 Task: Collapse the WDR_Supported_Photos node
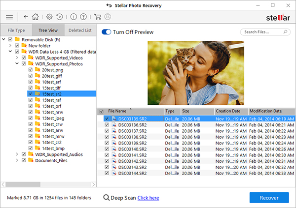click(x=17, y=63)
